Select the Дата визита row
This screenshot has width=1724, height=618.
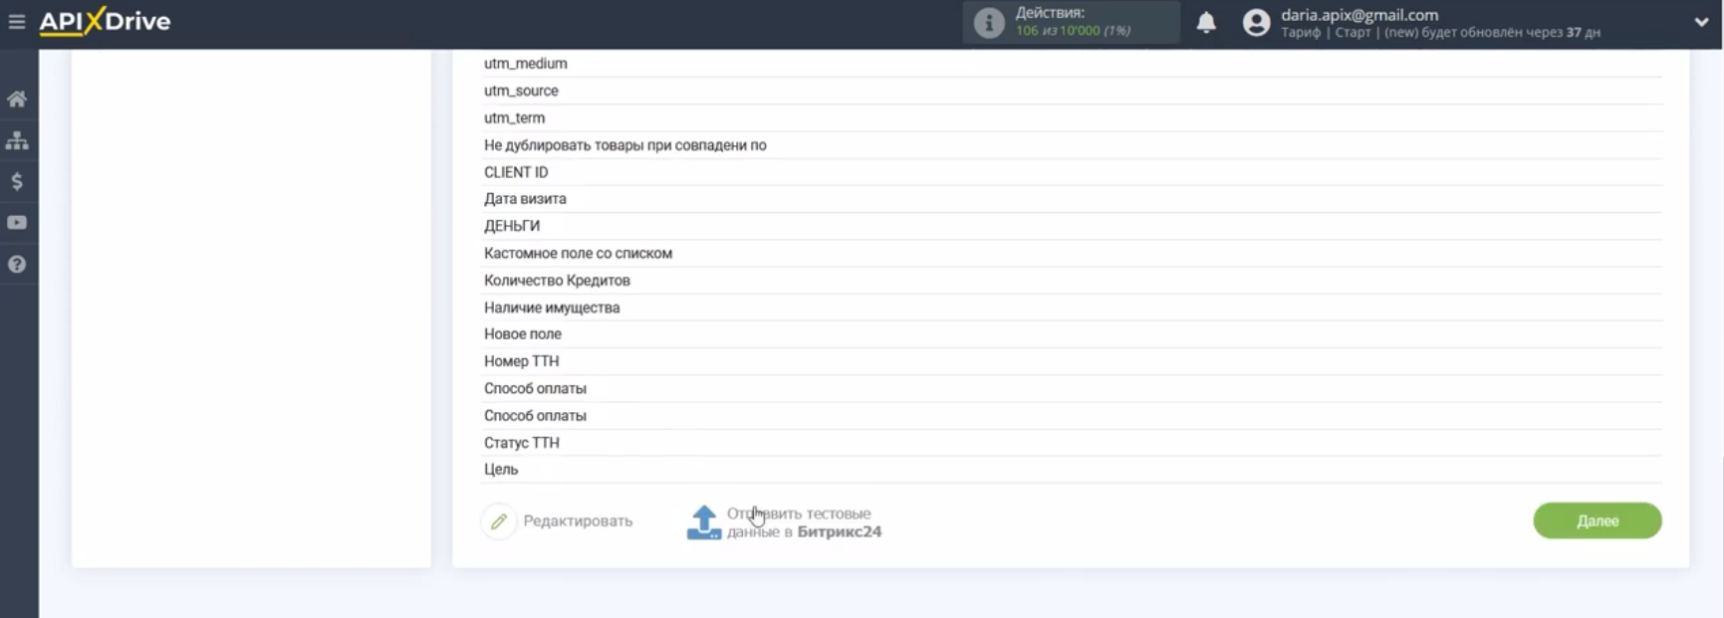point(1072,199)
